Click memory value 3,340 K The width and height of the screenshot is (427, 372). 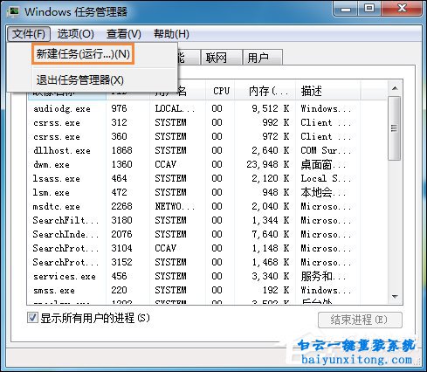tap(271, 276)
